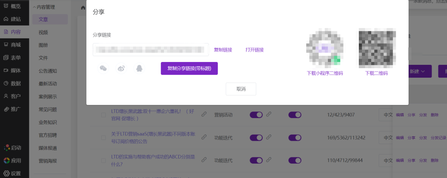Click 复制分享链接(带标题) button
Image resolution: width=447 pixels, height=178 pixels.
tap(189, 68)
